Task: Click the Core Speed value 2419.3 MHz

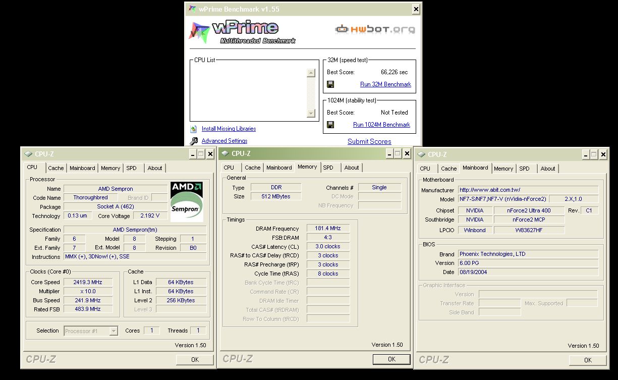Action: [x=87, y=282]
